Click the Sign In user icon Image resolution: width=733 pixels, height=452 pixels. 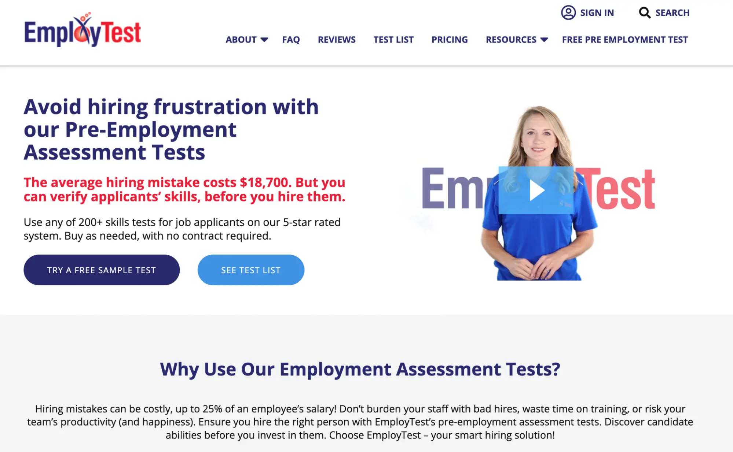[x=568, y=12]
